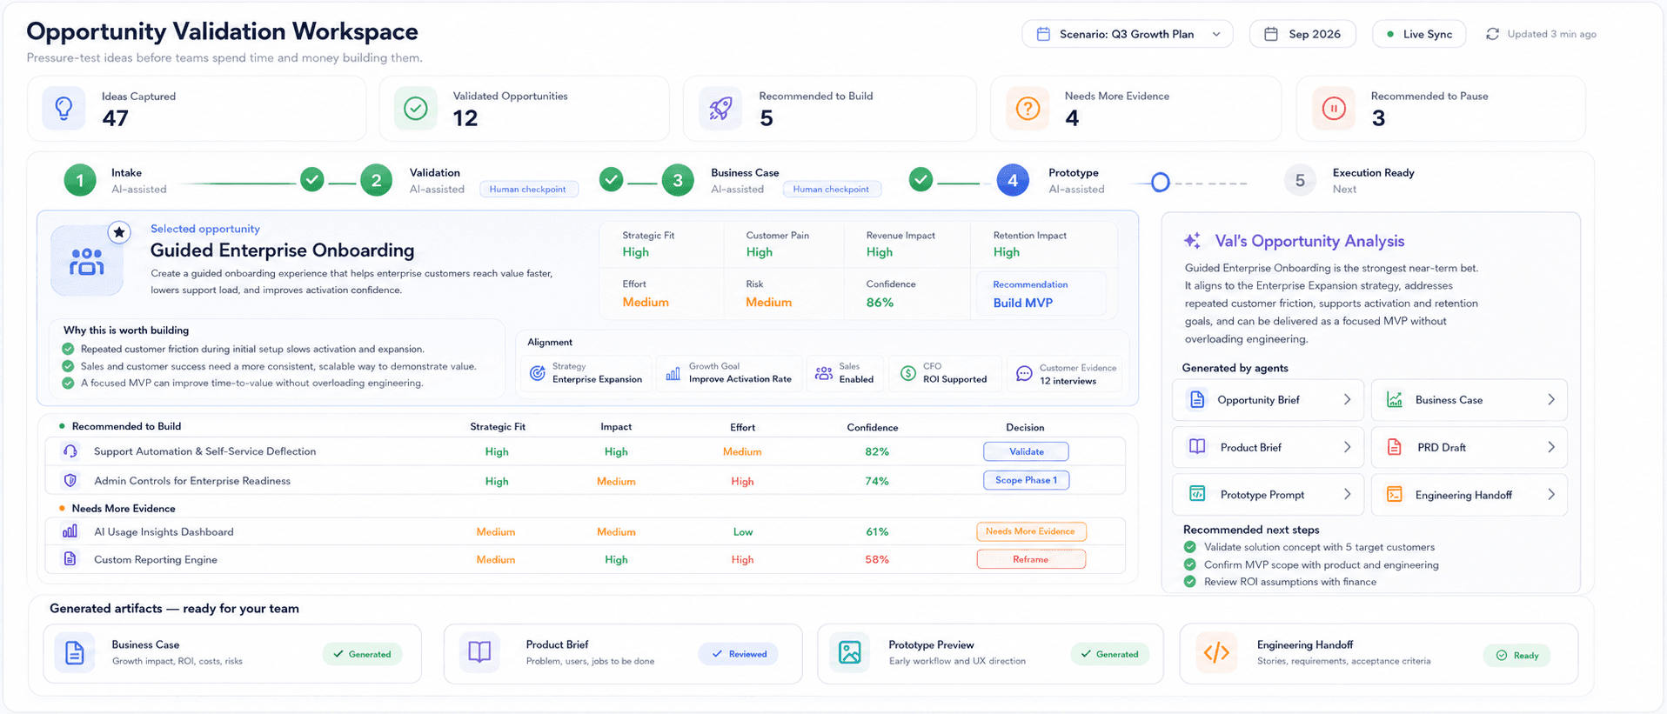Screen dimensions: 1667x714
Task: Expand the Opportunity Brief agent output
Action: click(x=1268, y=400)
